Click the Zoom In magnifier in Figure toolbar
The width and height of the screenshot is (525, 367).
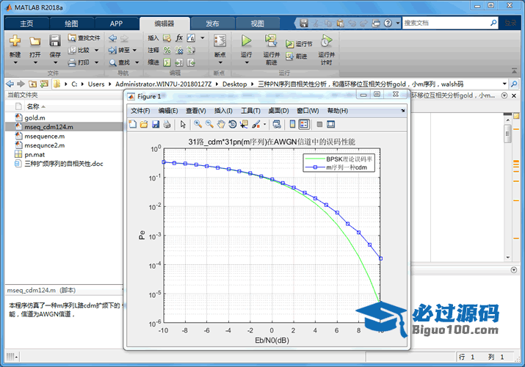(x=198, y=124)
